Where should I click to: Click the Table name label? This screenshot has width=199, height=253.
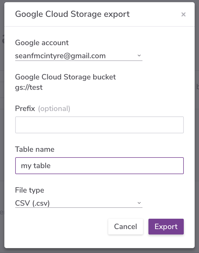pos(35,149)
